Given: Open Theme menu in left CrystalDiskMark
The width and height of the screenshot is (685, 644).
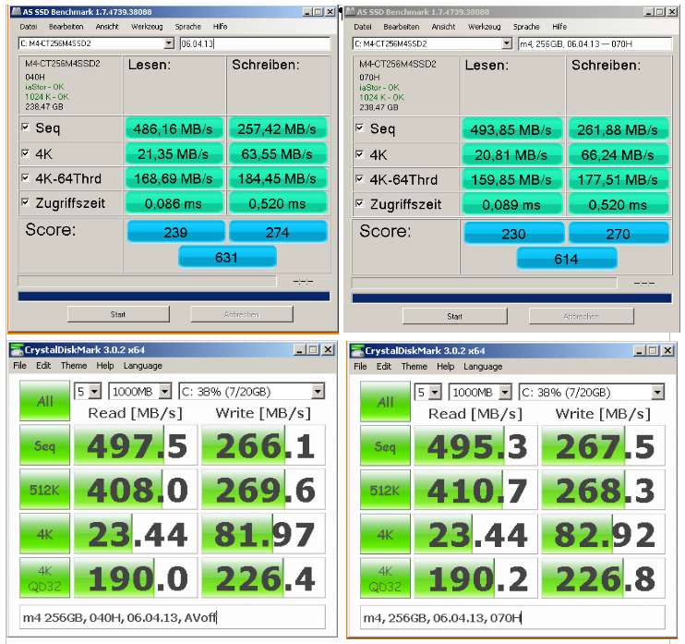Looking at the screenshot, I should click(74, 366).
